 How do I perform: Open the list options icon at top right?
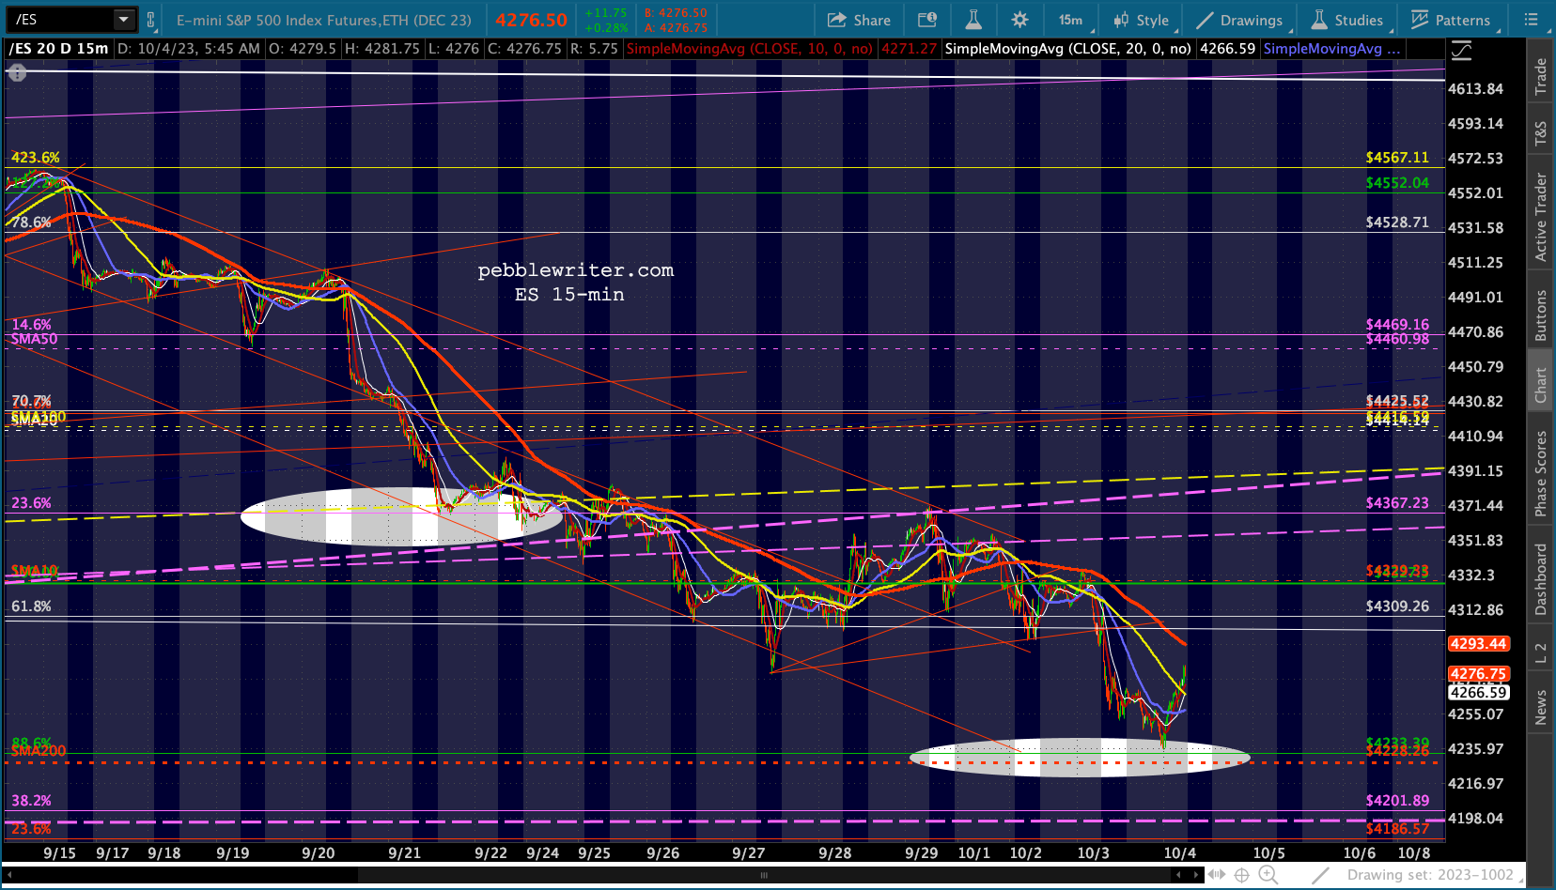click(1531, 20)
